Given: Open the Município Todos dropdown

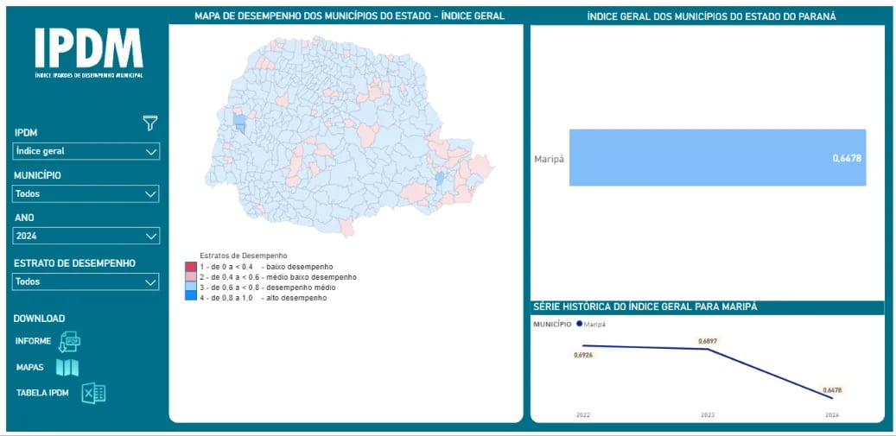Looking at the screenshot, I should [x=86, y=193].
